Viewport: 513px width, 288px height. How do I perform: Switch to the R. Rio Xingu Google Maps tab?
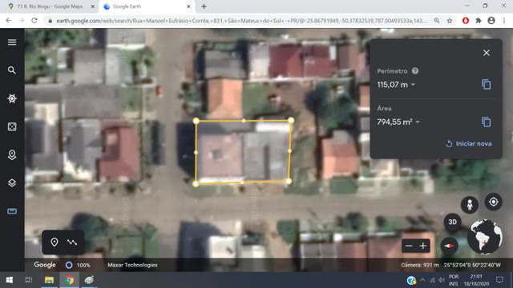49,6
